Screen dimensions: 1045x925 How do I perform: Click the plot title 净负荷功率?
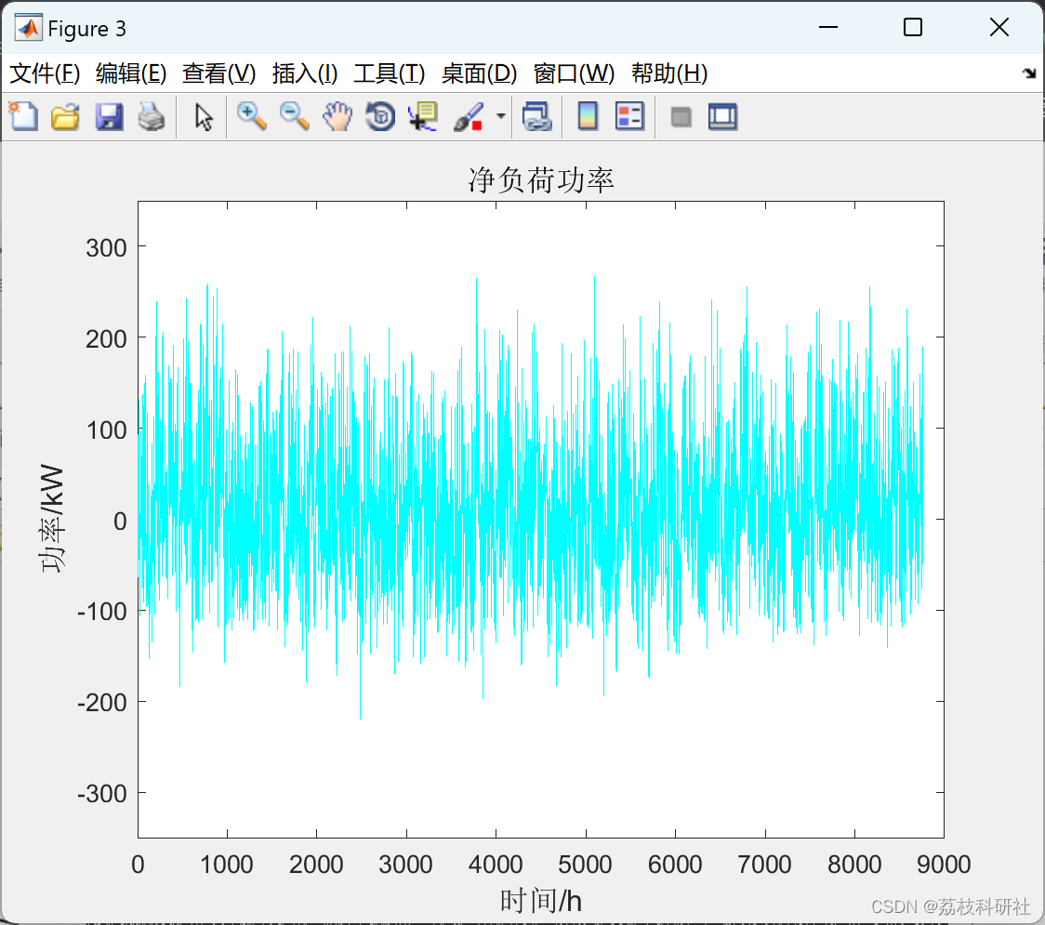tap(540, 180)
